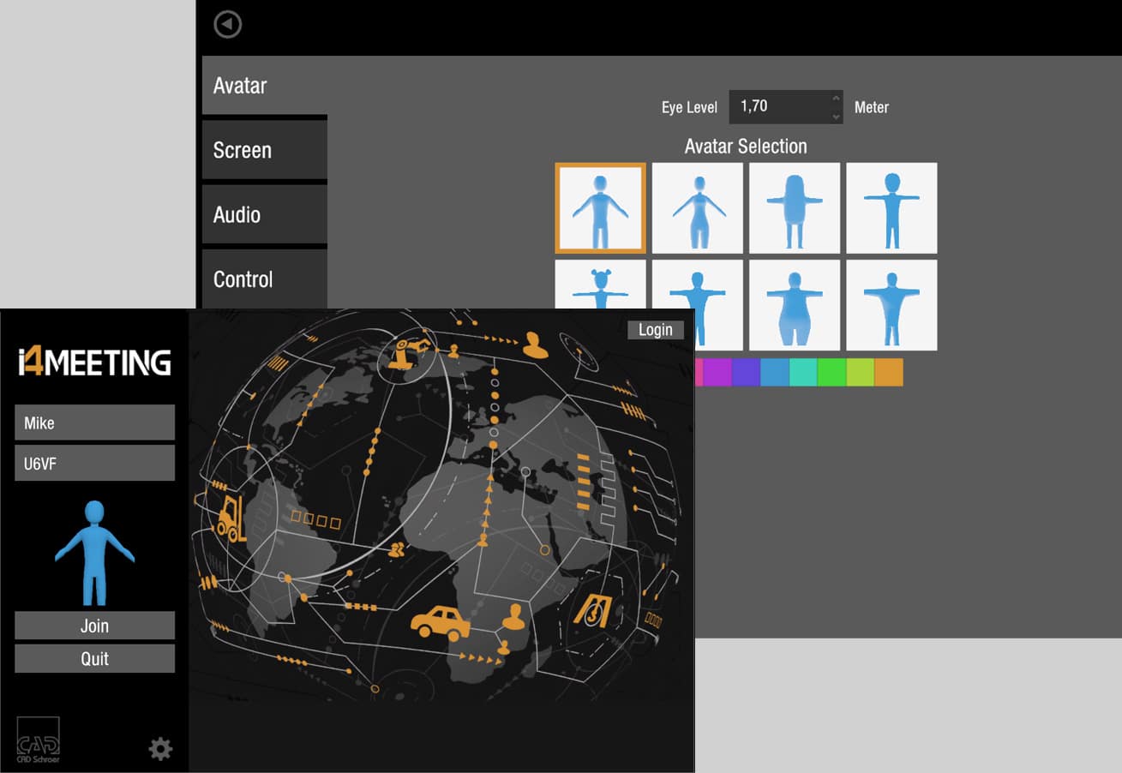Open the Avatar settings tab

[x=264, y=86]
